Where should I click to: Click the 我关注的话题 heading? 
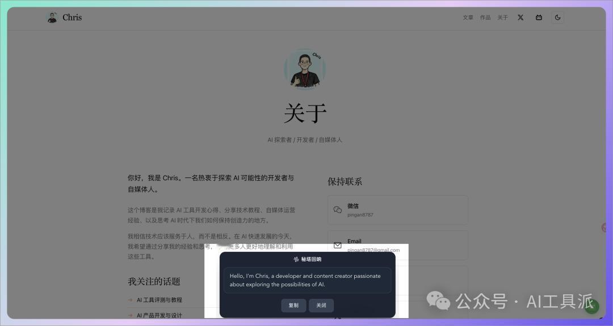154,281
